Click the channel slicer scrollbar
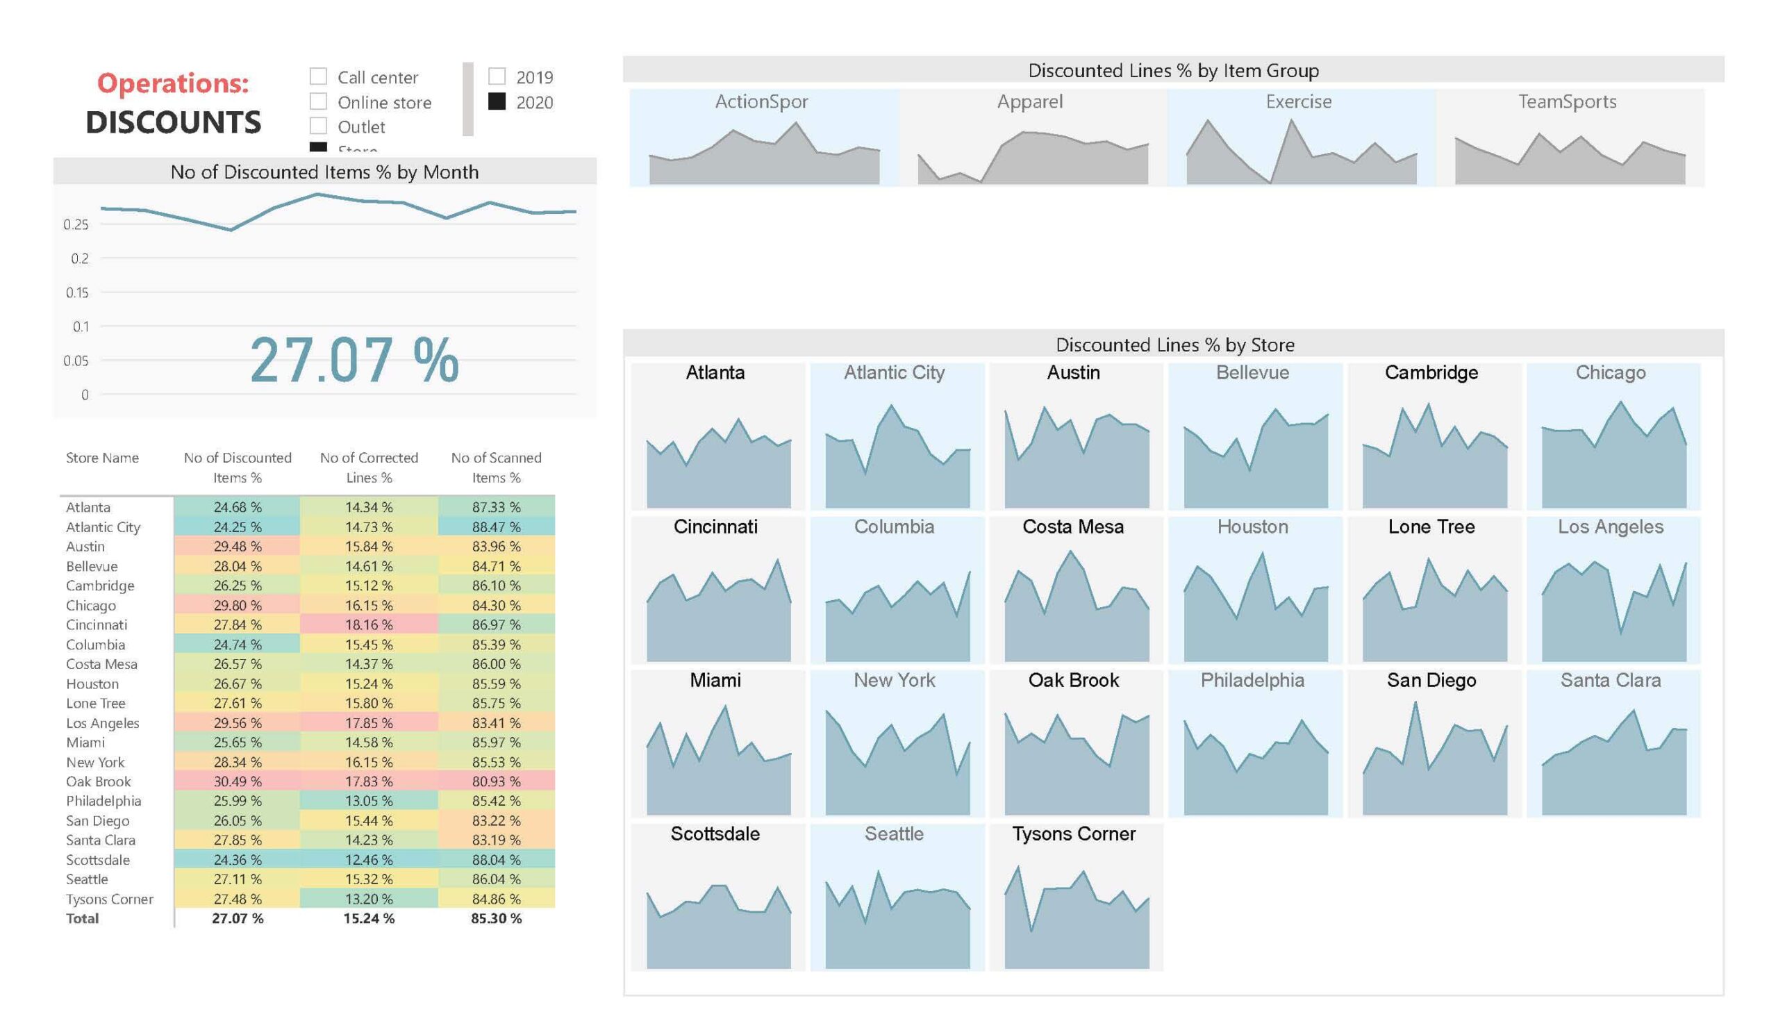Screen dimensions: 1778x1028 (468, 99)
